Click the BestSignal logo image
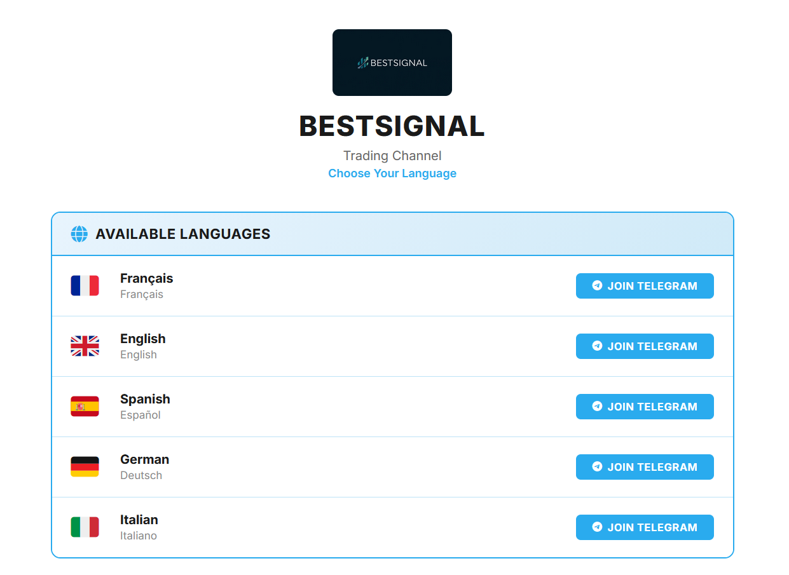Image resolution: width=789 pixels, height=575 pixels. coord(392,62)
